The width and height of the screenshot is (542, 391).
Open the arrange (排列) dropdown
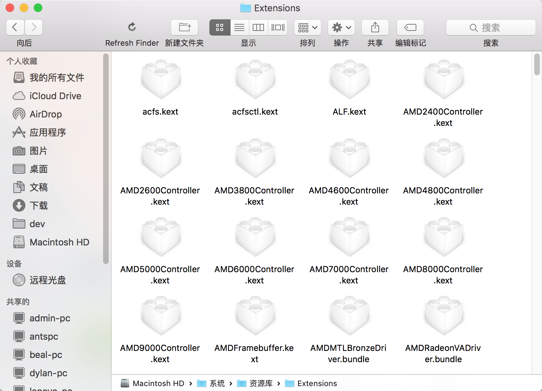pyautogui.click(x=308, y=27)
